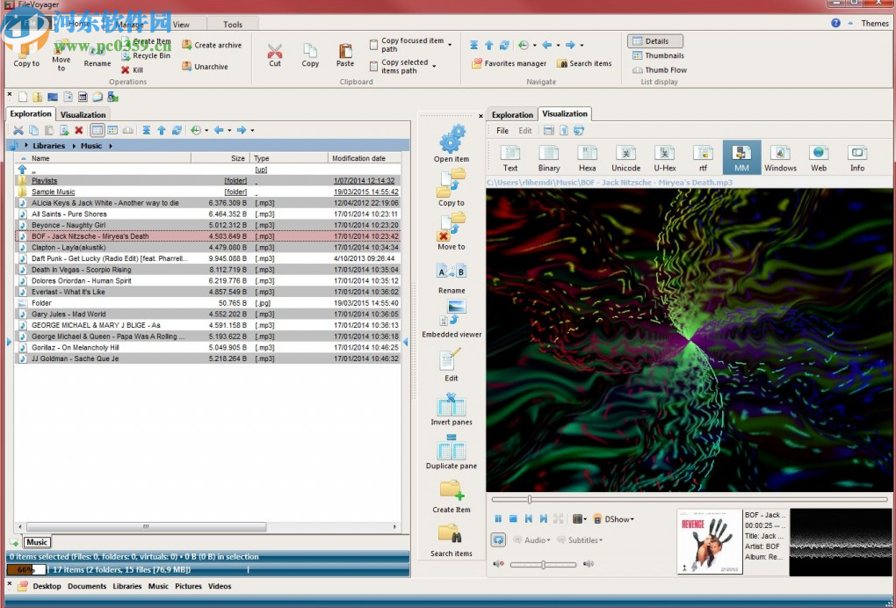This screenshot has height=608, width=896.
Task: Toggle the loop playback button
Action: pos(499,540)
